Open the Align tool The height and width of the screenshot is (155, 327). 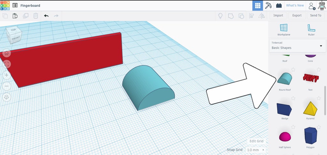(252, 16)
